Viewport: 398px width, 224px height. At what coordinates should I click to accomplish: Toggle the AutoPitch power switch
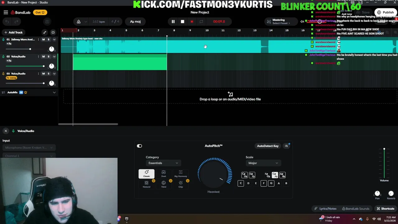(139, 146)
